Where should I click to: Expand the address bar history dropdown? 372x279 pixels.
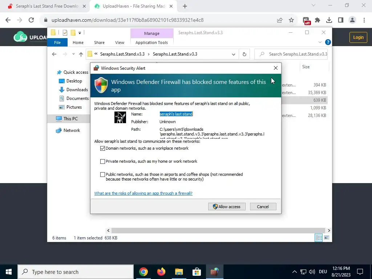234,54
